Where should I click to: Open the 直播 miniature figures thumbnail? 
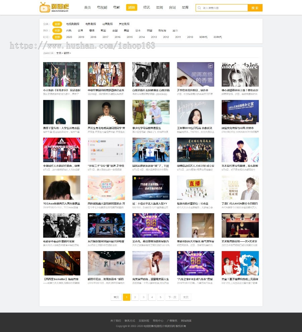tap(195, 188)
